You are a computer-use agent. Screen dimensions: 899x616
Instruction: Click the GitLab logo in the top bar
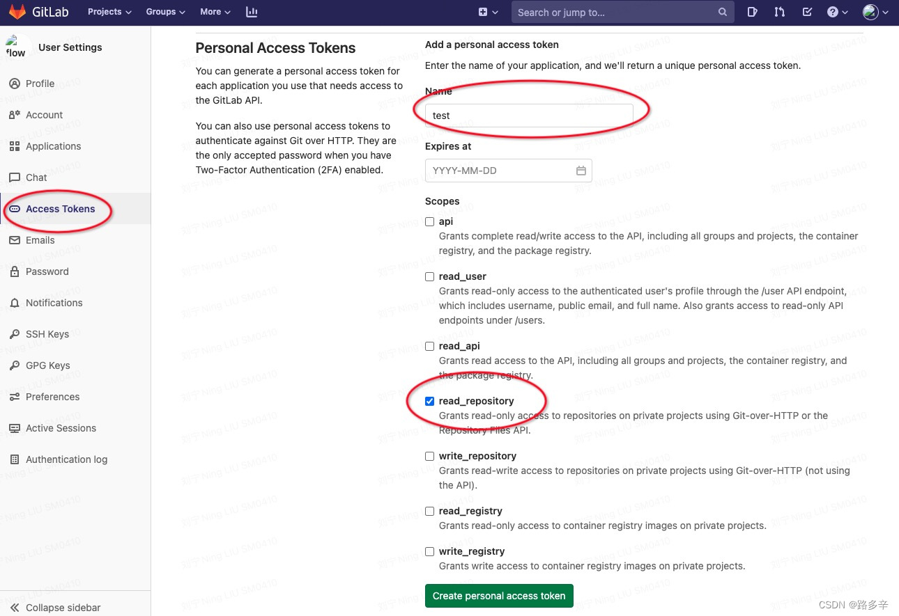click(17, 11)
